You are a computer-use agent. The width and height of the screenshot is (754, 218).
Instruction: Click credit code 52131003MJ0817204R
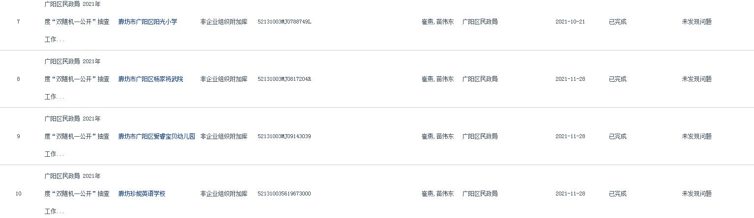pyautogui.click(x=284, y=79)
